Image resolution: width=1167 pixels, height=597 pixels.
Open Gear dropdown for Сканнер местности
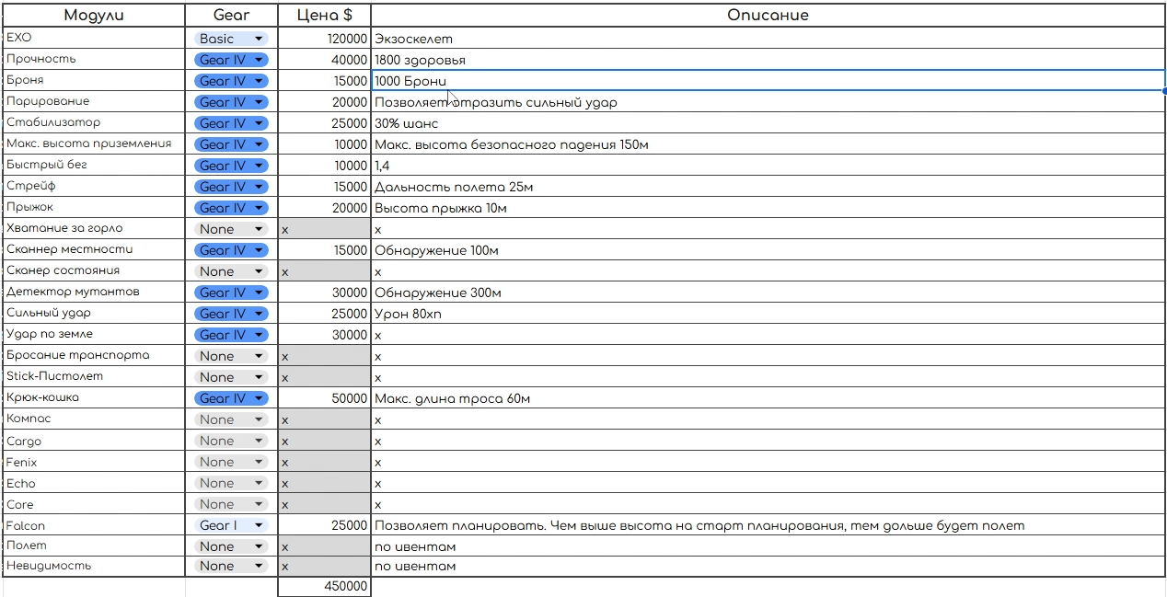click(231, 250)
